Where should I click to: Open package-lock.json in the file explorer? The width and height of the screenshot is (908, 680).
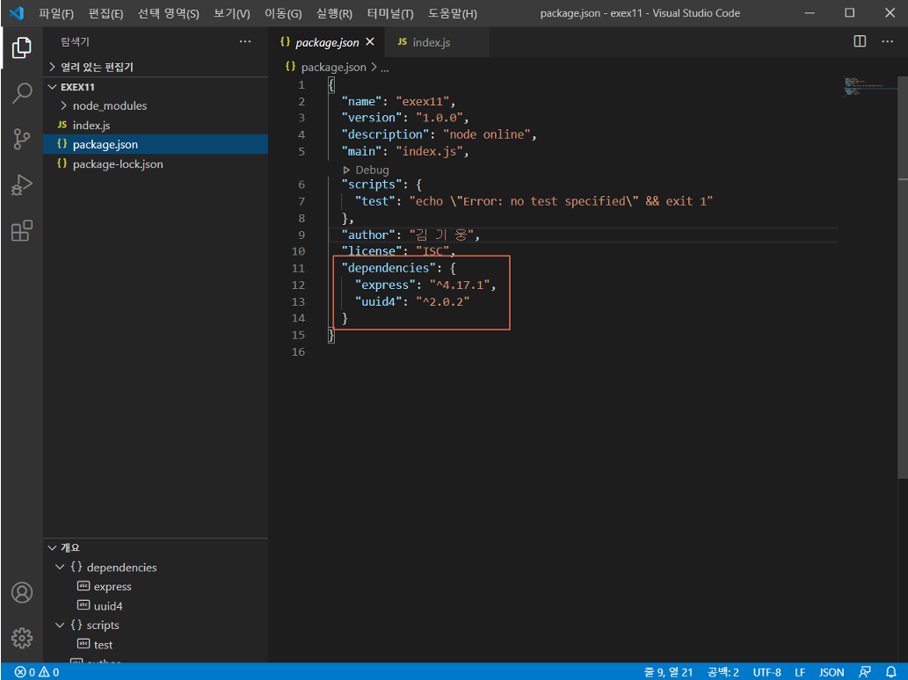[156, 163]
